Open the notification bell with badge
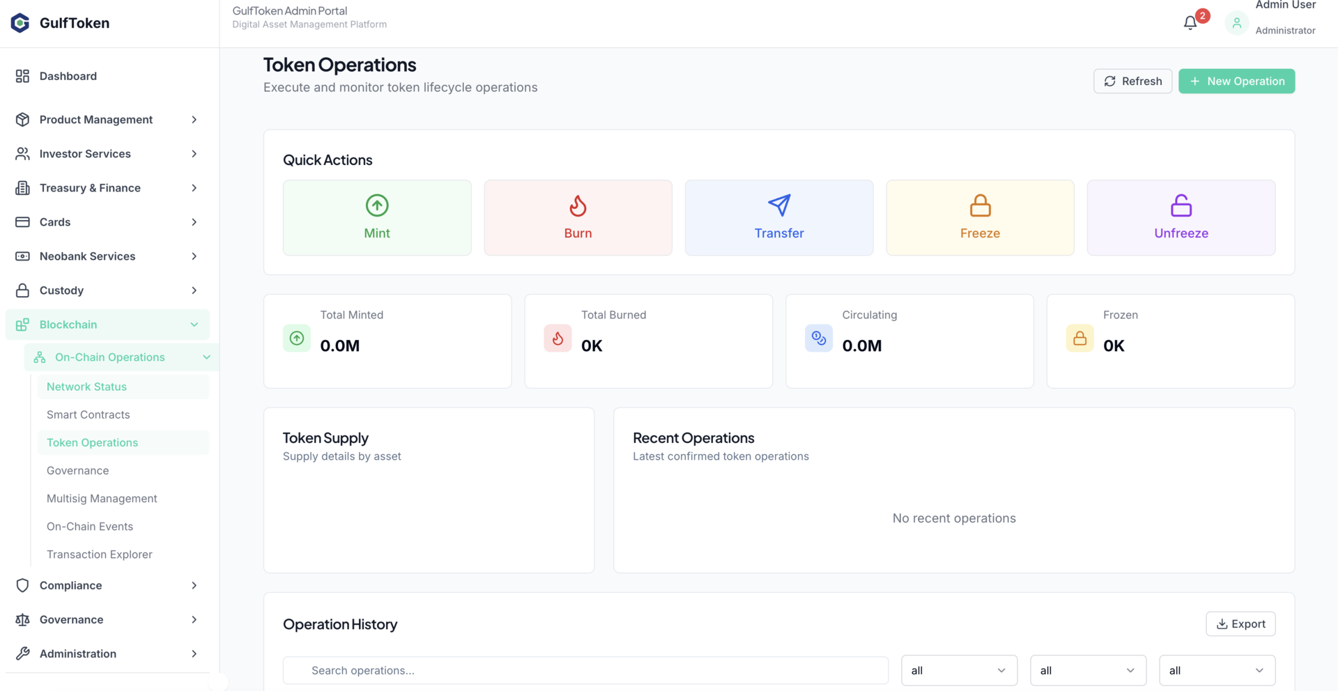1338x691 pixels. coord(1190,22)
